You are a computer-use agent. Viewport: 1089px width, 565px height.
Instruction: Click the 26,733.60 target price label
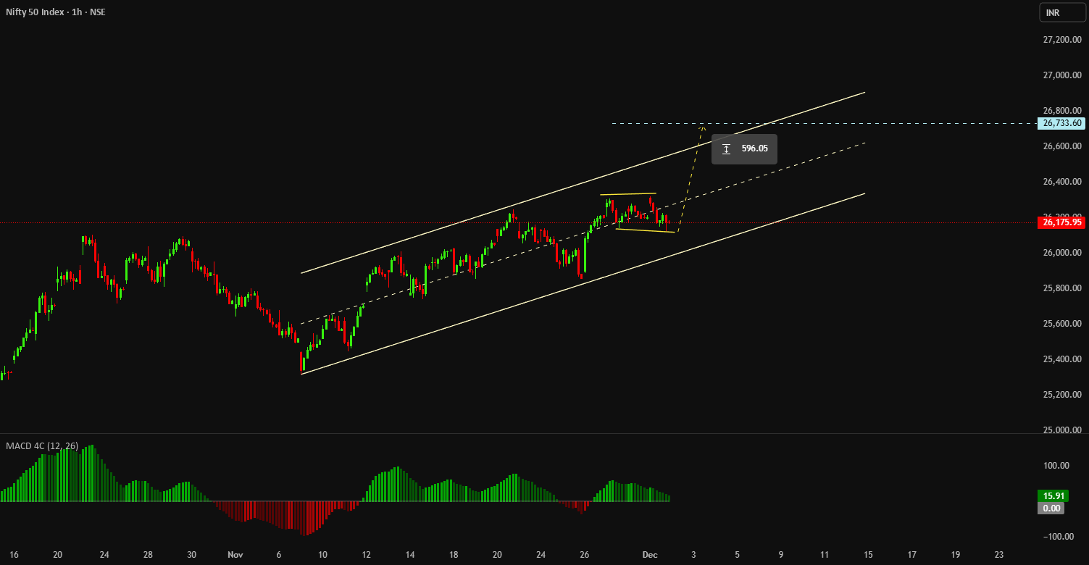tap(1061, 123)
